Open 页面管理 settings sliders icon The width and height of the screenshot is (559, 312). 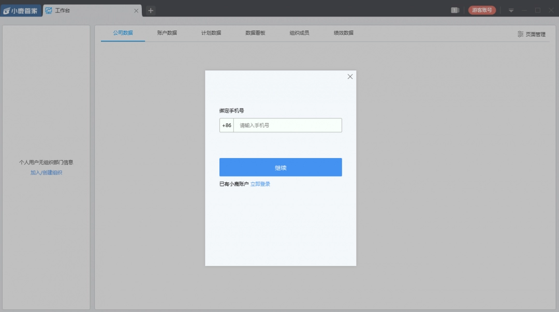click(520, 34)
